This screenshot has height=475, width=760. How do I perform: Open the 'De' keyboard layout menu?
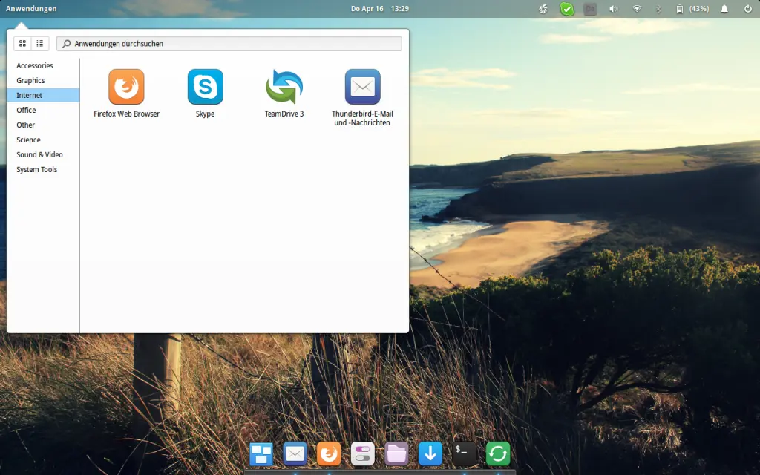(x=589, y=9)
